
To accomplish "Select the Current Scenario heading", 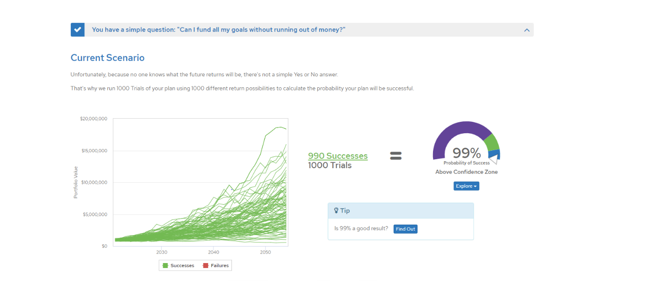I will (x=108, y=58).
